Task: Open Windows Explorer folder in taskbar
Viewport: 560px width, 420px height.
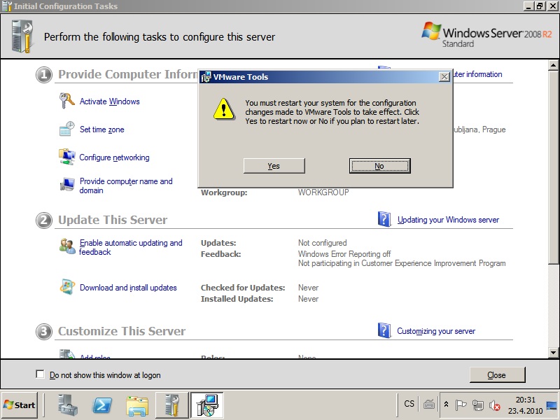Action: [x=137, y=405]
